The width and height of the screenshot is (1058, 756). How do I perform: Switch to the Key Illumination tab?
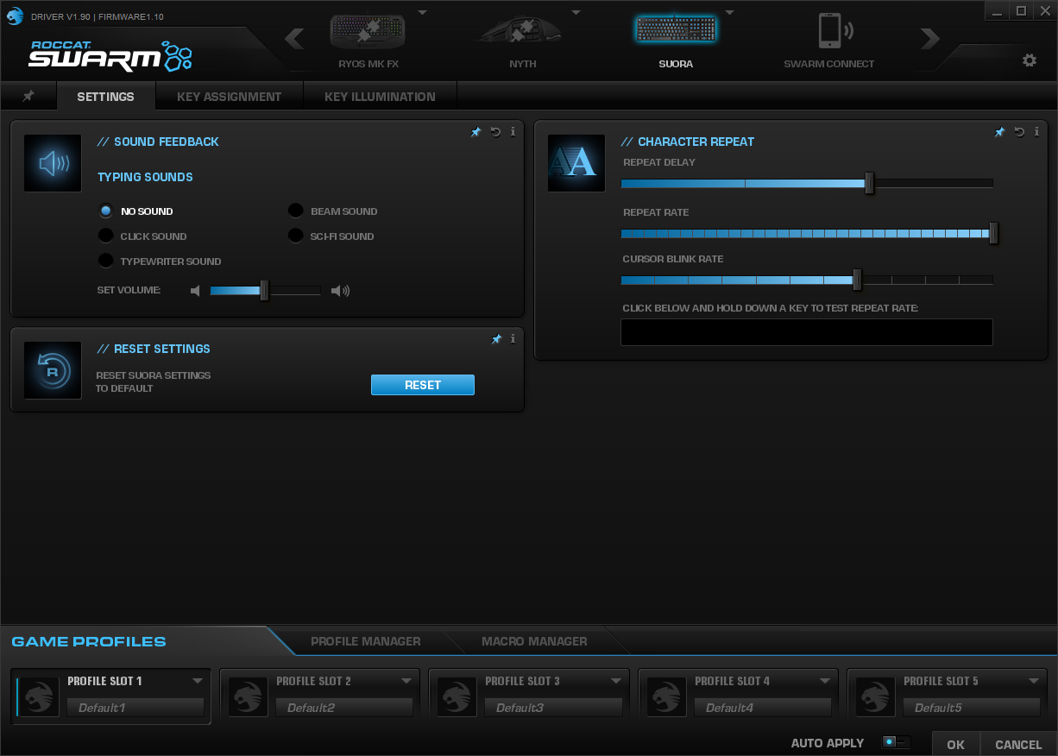pyautogui.click(x=380, y=97)
